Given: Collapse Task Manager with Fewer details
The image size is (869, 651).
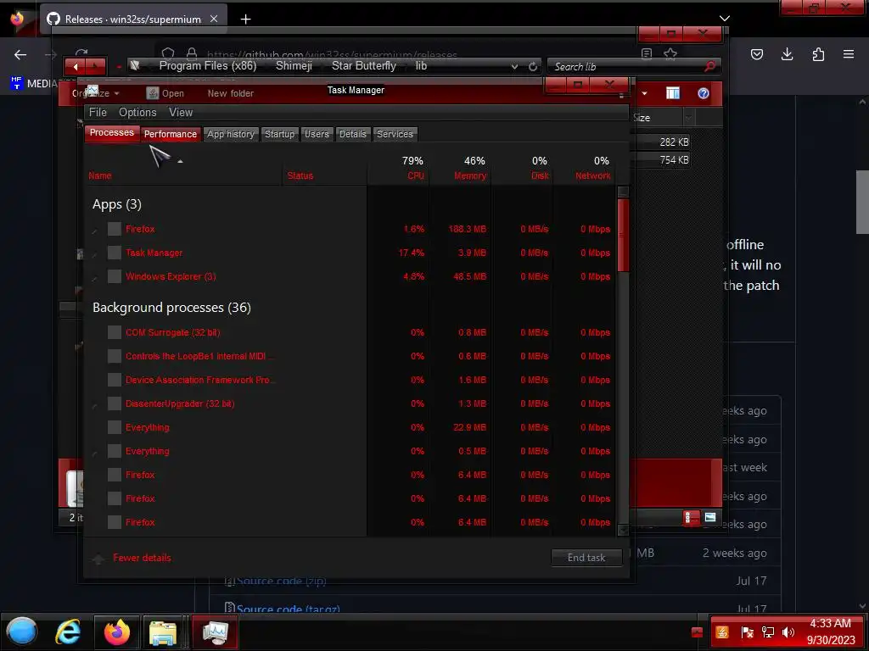Looking at the screenshot, I should pyautogui.click(x=142, y=558).
